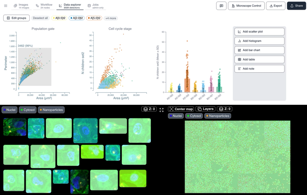Open the map viewer Z: 0 selector
Image resolution: width=307 pixels, height=195 pixels.
point(224,109)
